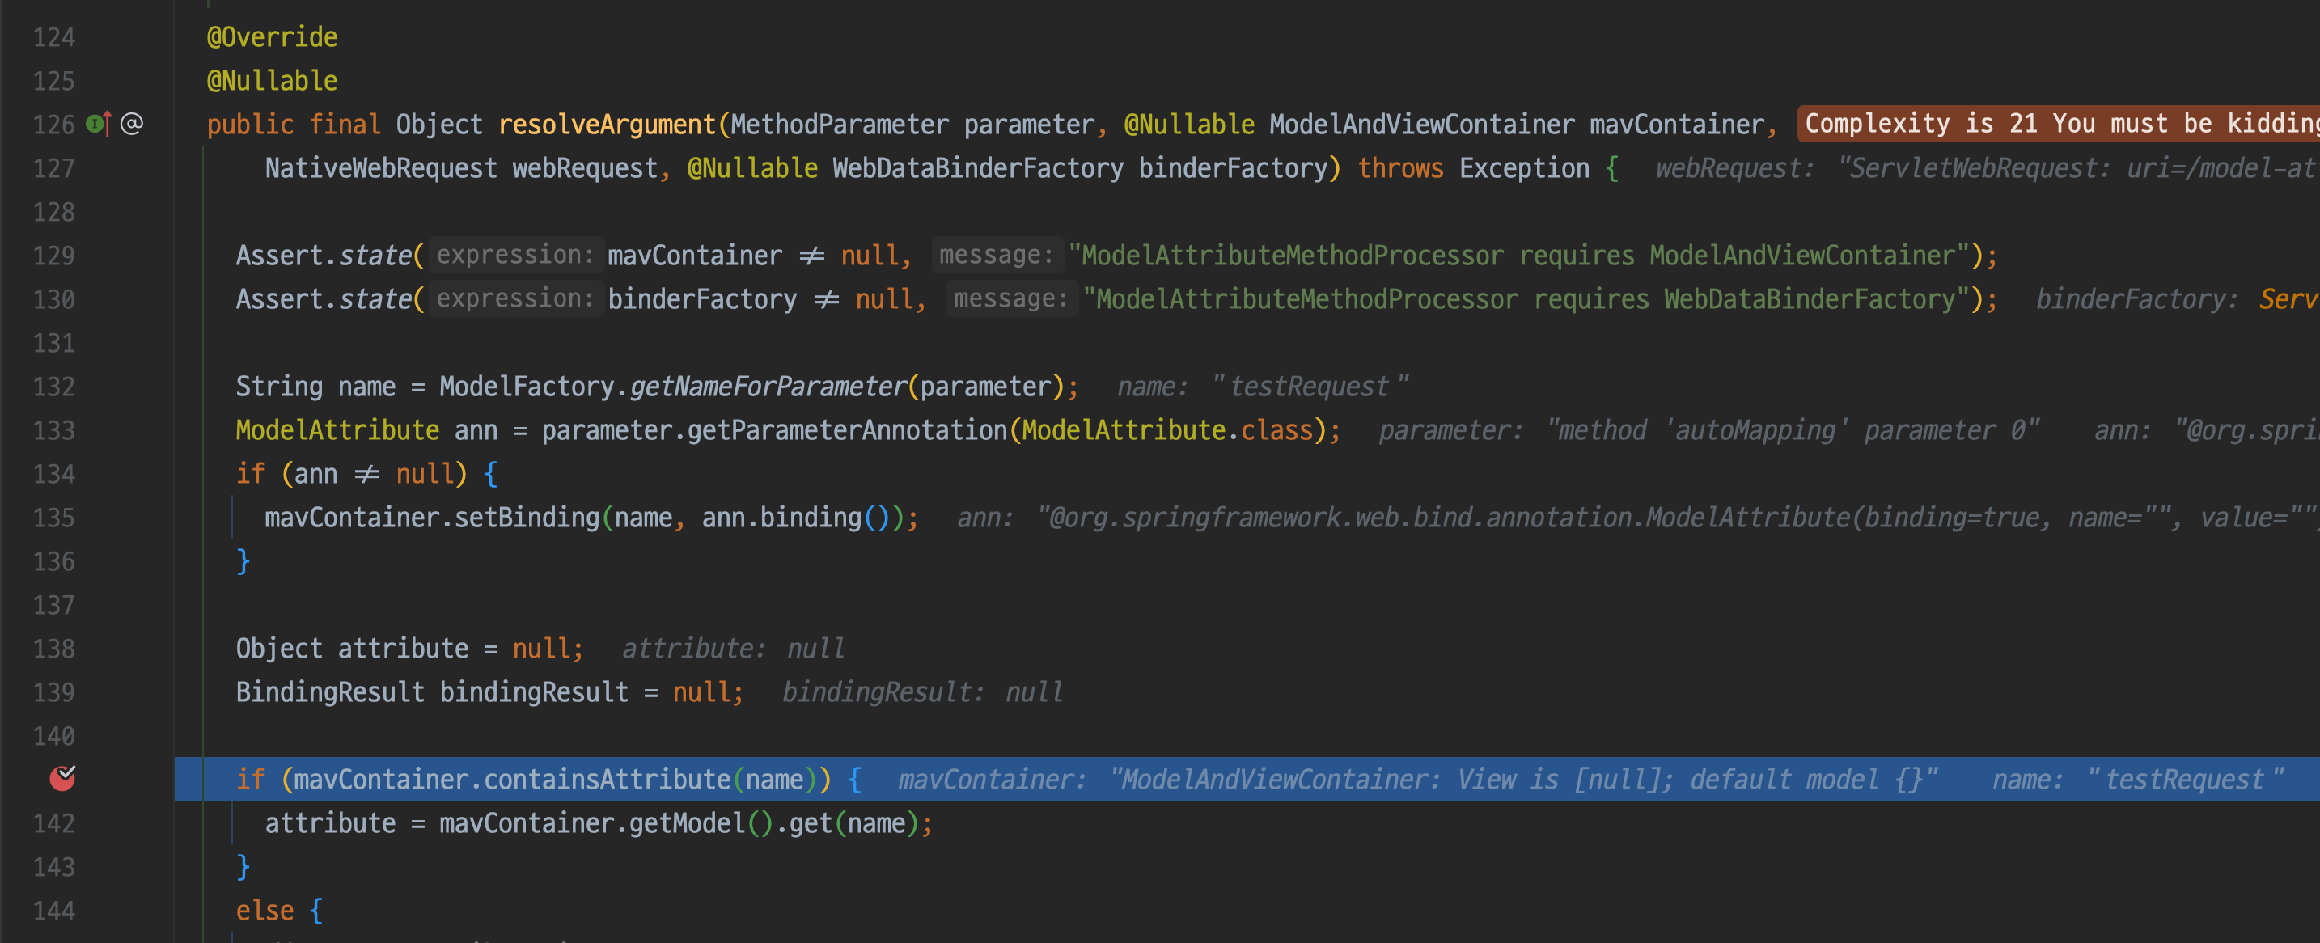Click the implements-method gutter icon on line 126
The height and width of the screenshot is (943, 2320).
(98, 124)
